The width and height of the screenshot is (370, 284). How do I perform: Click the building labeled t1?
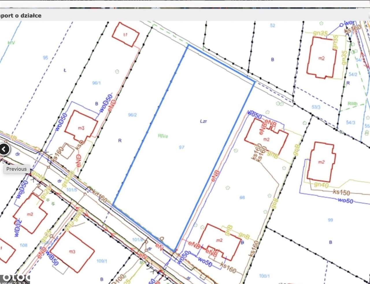126,34
